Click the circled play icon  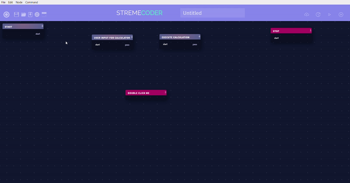341,14
